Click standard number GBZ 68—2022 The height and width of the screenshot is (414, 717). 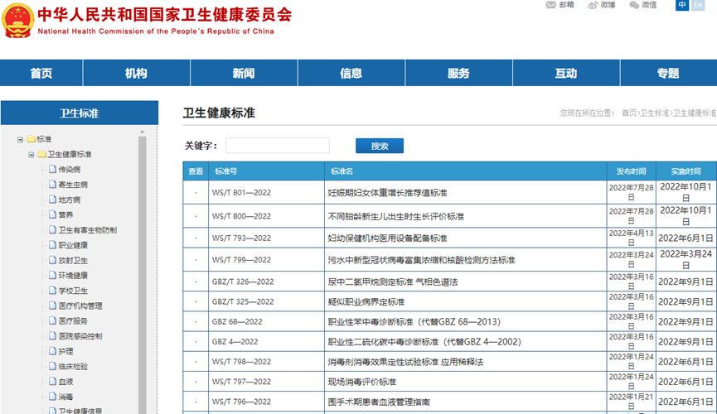(x=237, y=322)
